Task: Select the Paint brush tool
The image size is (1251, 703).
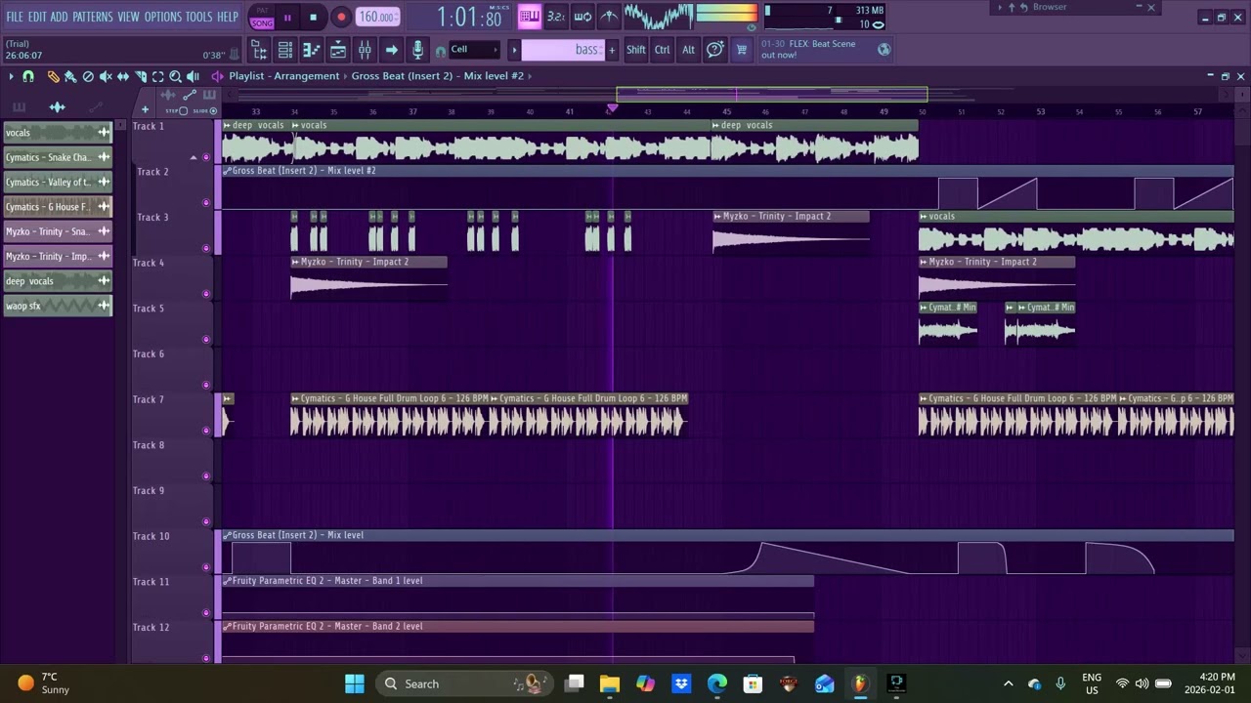Action: pos(69,76)
